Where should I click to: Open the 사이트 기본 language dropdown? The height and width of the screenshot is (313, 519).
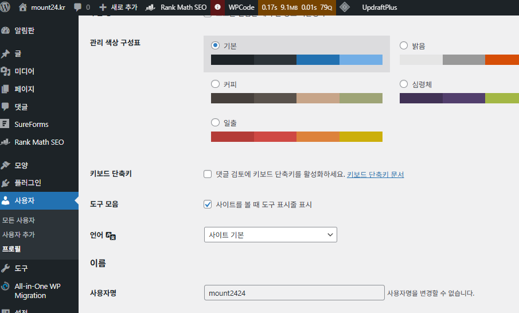[x=270, y=235]
